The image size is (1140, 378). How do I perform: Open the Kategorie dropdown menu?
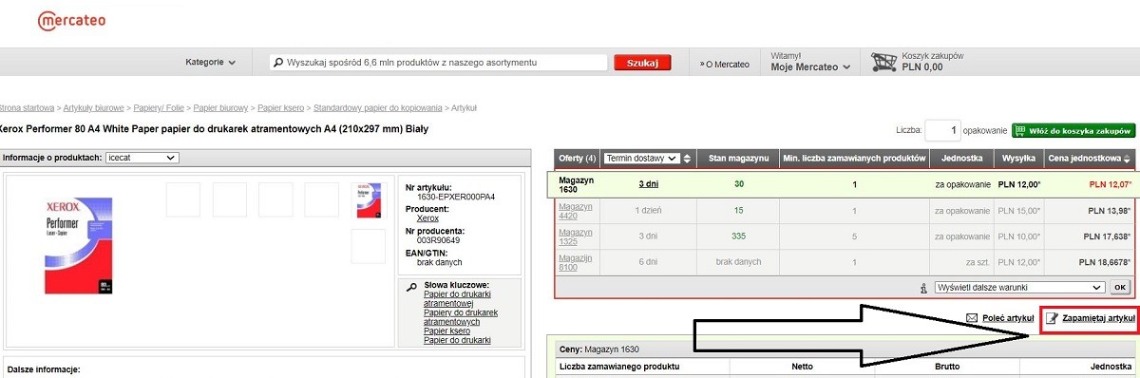pyautogui.click(x=210, y=63)
